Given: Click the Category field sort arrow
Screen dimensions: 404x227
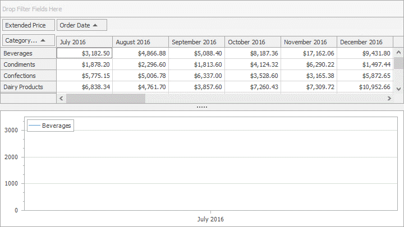Looking at the screenshot, I should point(43,40).
